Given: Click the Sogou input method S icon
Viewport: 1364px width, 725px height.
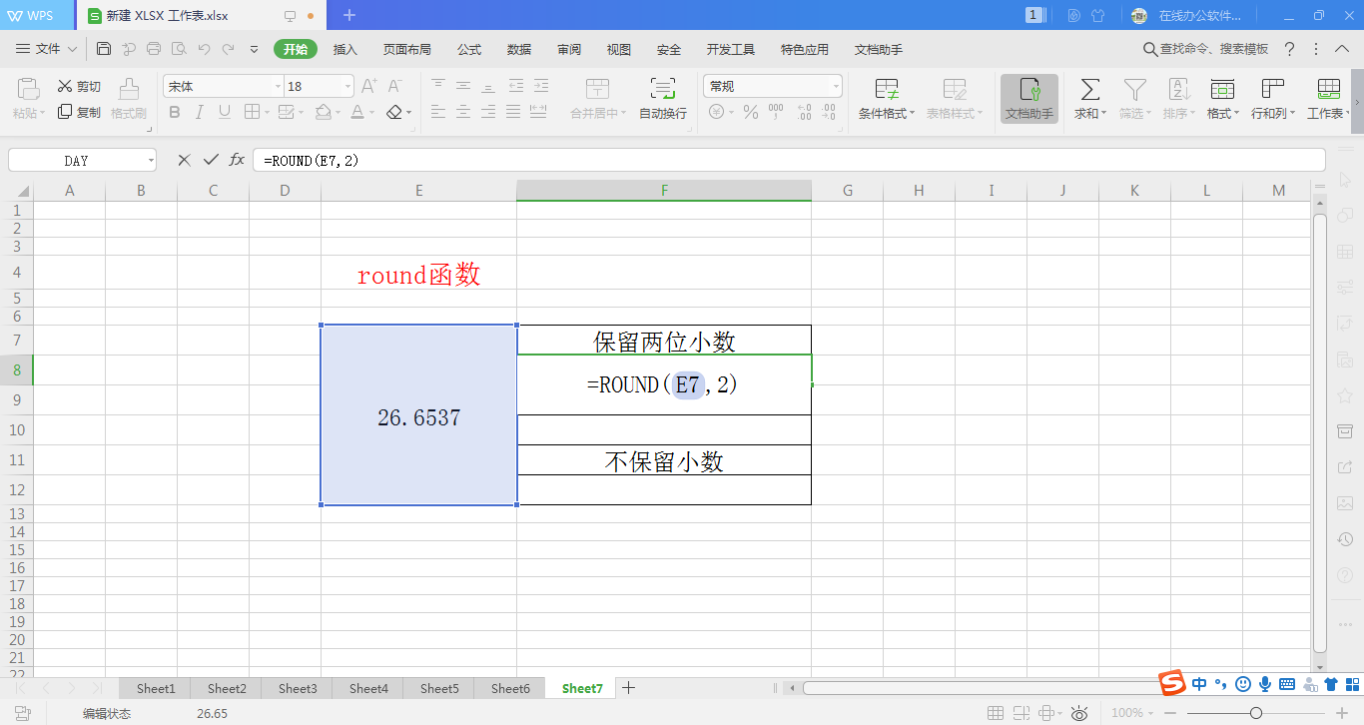Looking at the screenshot, I should pos(1171,683).
